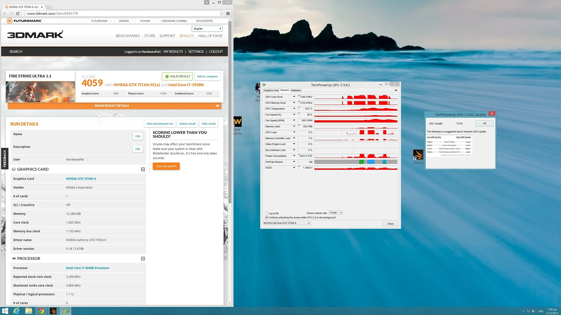
Task: Show hidden system tray icons
Action: coord(523,311)
